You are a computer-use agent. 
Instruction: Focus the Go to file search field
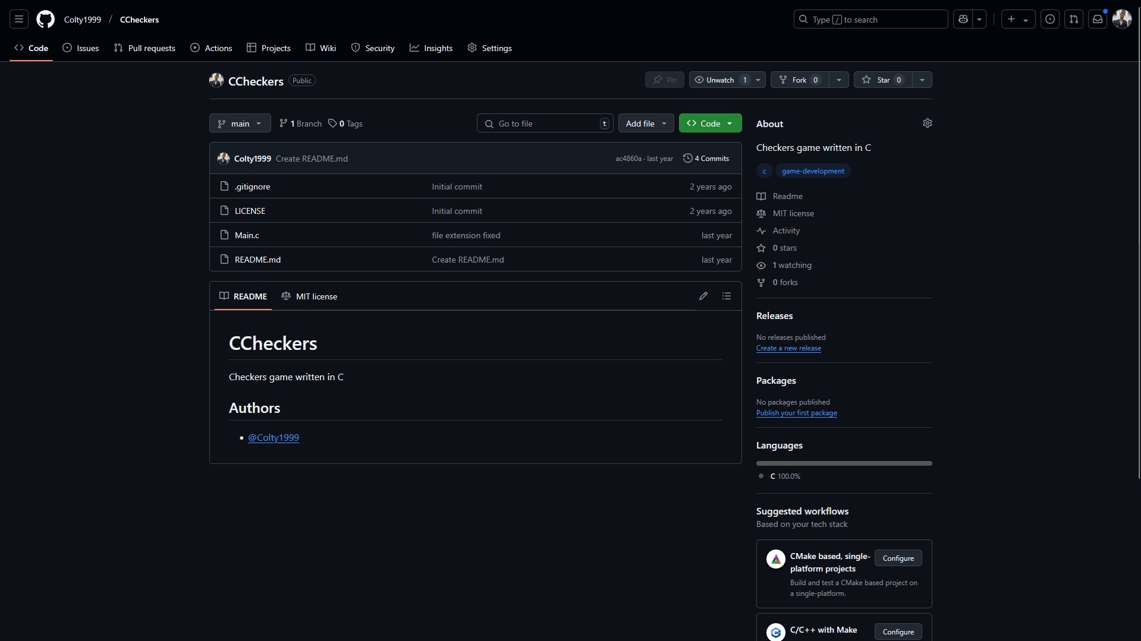coord(545,123)
